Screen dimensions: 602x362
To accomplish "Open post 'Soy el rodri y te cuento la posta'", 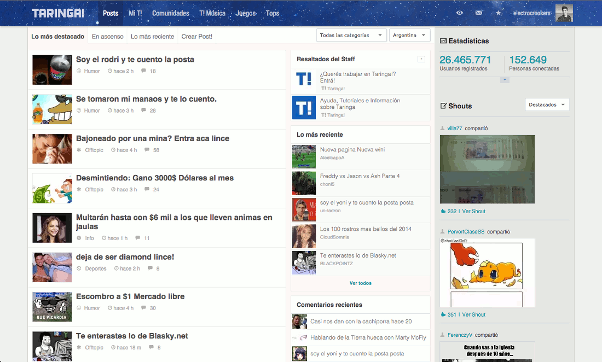I will 135,60.
